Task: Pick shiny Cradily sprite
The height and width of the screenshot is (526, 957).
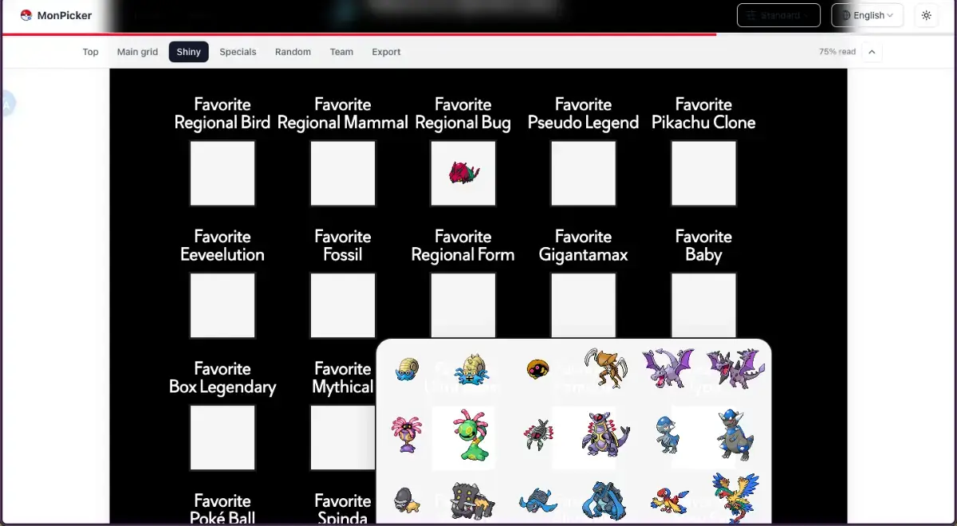Action: point(471,435)
